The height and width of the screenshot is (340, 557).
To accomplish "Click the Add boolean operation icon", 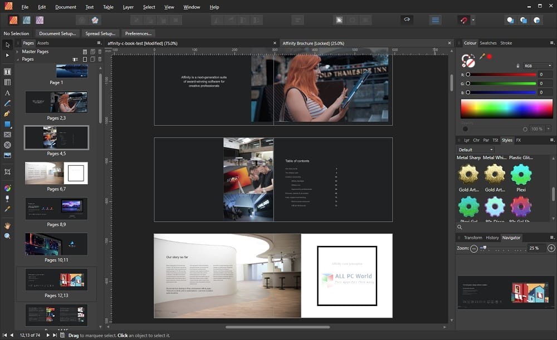I will coord(510,20).
